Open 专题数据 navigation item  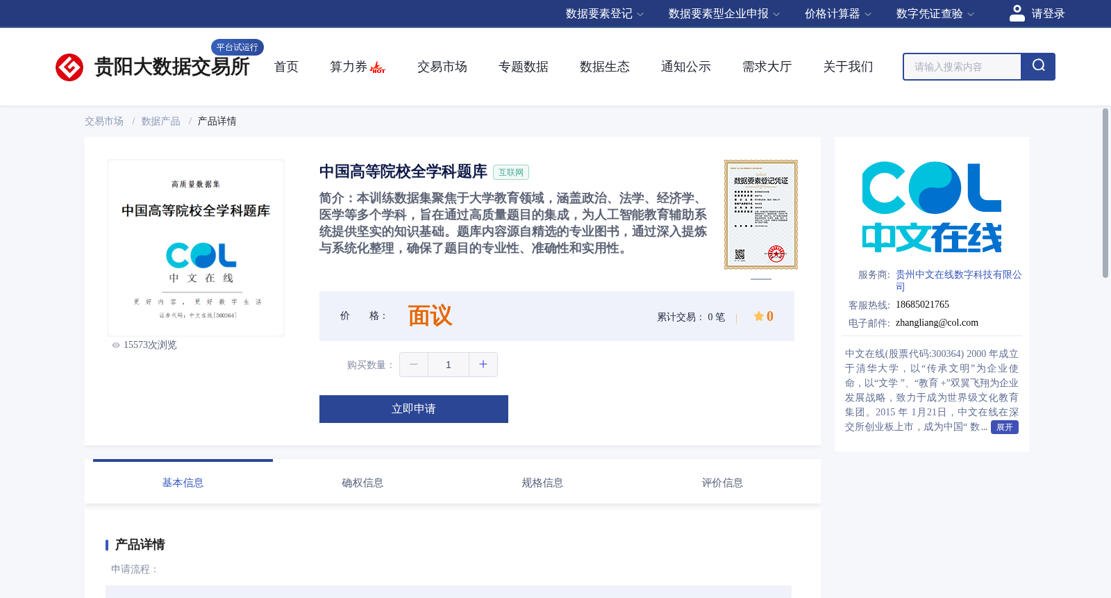[524, 67]
